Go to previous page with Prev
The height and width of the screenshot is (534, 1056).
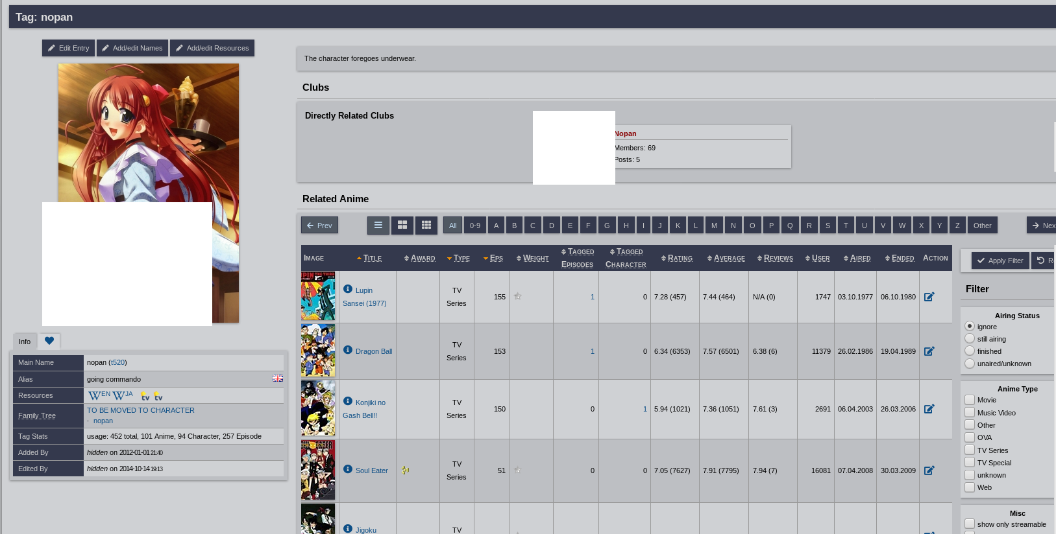point(319,226)
